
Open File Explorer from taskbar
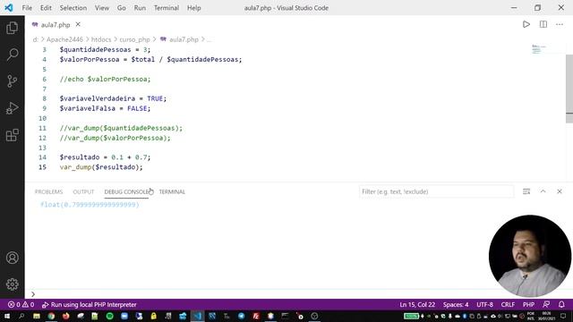click(37, 316)
